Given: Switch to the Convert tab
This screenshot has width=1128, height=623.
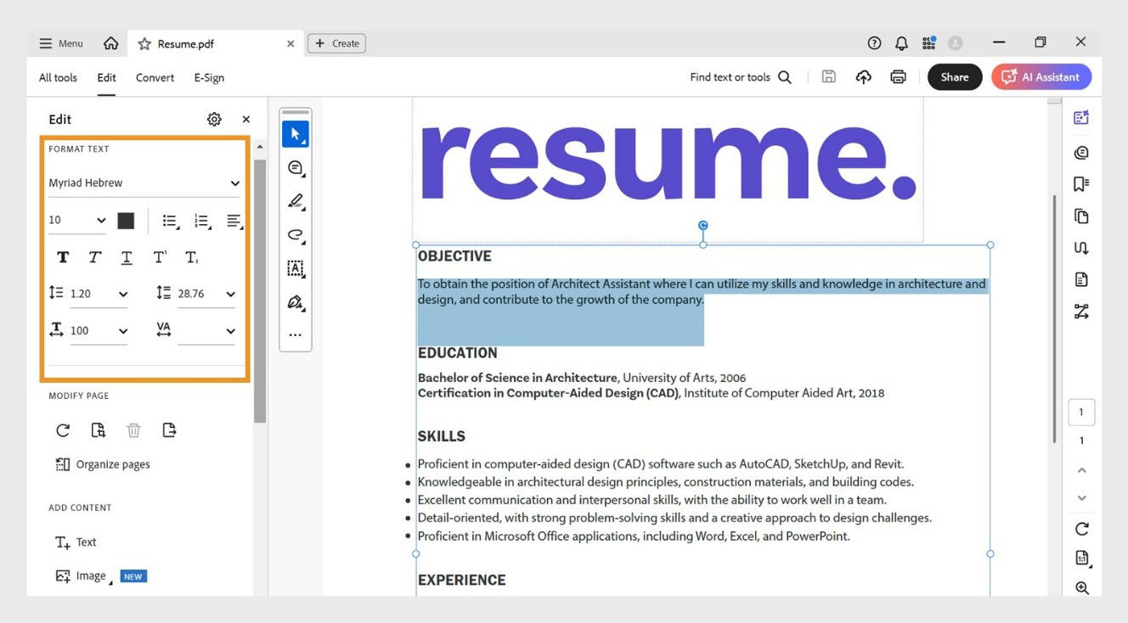Looking at the screenshot, I should [155, 77].
